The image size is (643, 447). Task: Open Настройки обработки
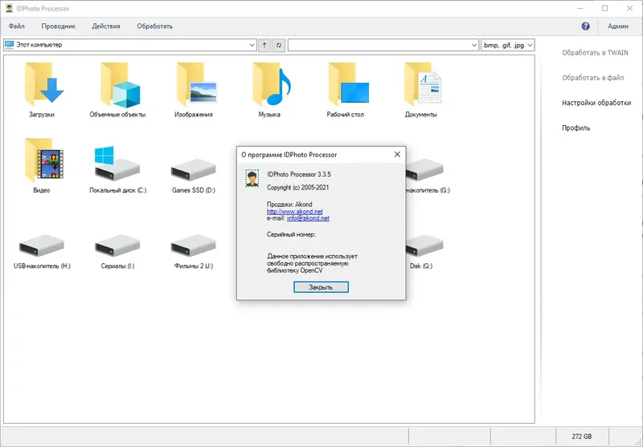(596, 103)
